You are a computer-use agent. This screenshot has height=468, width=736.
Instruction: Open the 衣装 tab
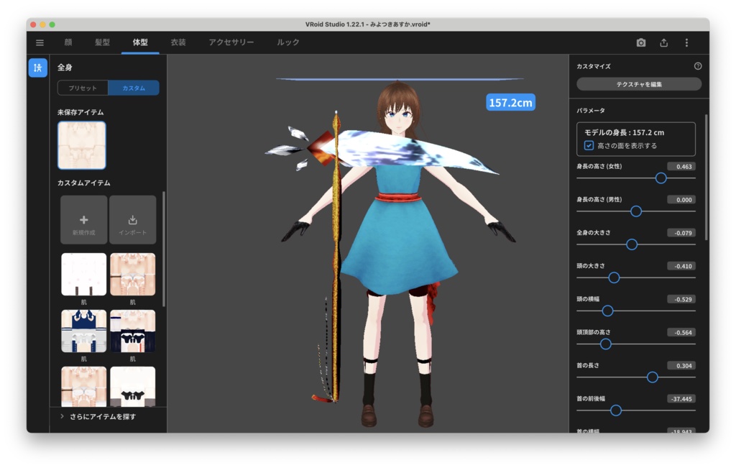tap(178, 42)
